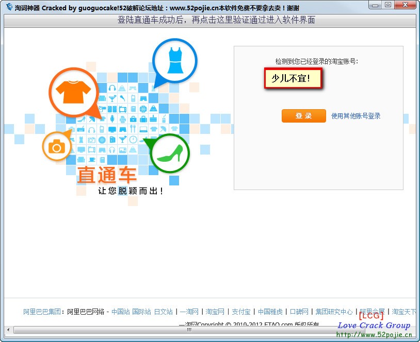The height and width of the screenshot is (342, 420).
Task: Click the 让您脱颖而出 slogan text
Action: [131, 191]
